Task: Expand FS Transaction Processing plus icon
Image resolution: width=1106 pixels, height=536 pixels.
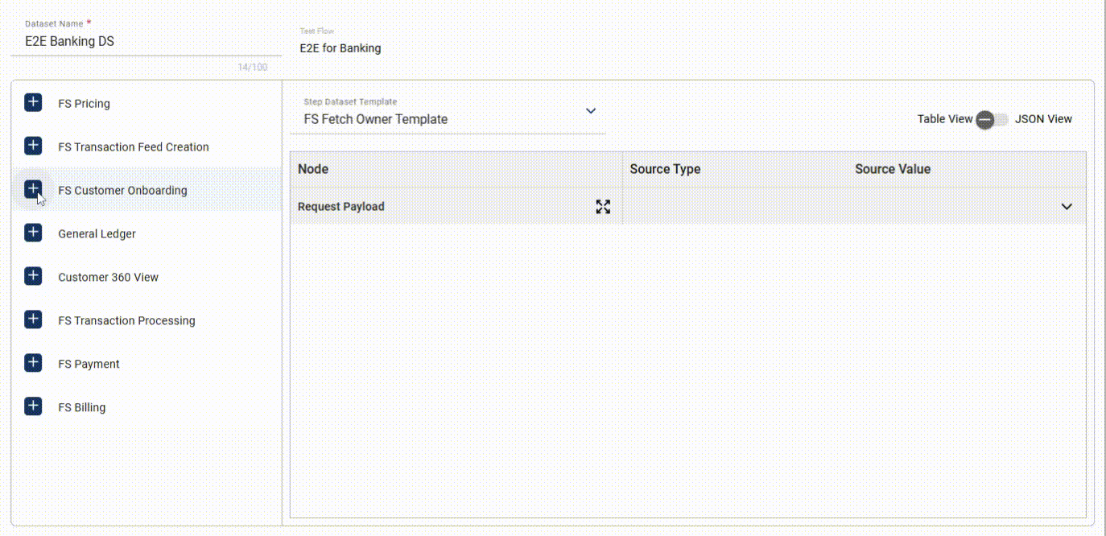Action: click(33, 320)
